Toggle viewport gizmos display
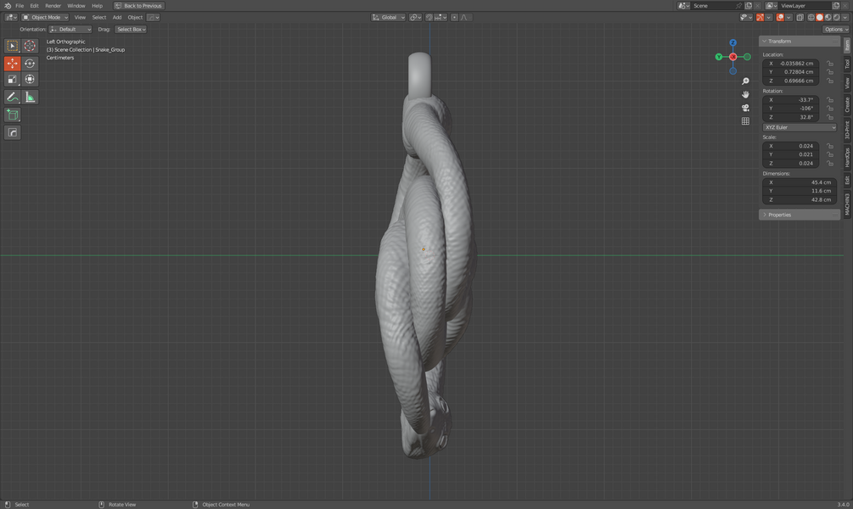Viewport: 853px width, 509px height. (760, 18)
